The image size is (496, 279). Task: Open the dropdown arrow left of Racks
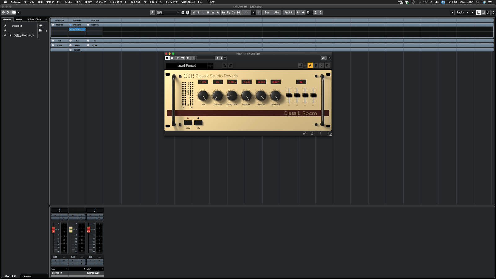[452, 12]
